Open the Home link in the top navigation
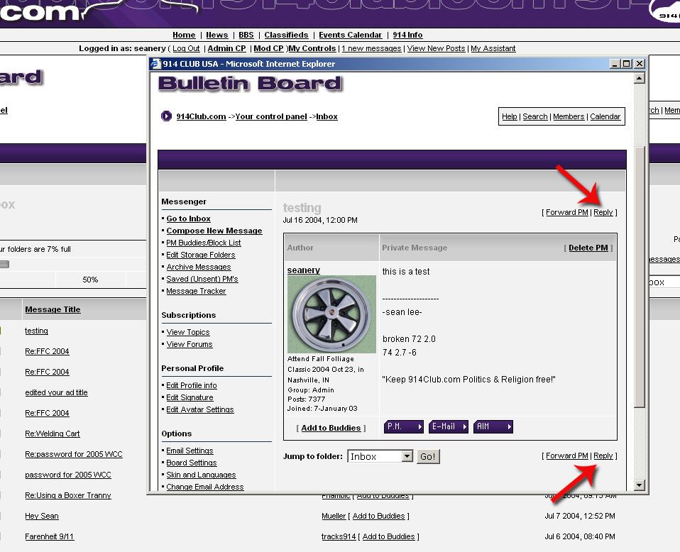 click(184, 35)
